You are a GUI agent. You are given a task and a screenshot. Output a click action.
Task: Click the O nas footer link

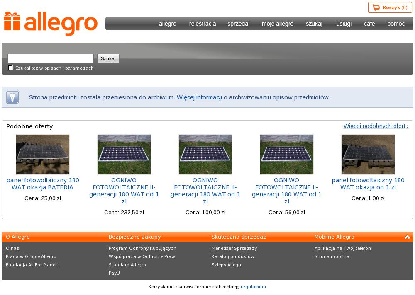12,248
